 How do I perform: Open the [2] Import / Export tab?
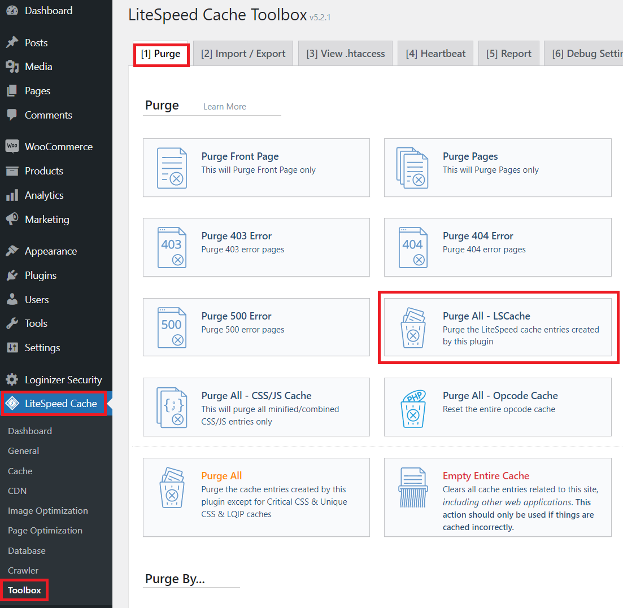243,54
